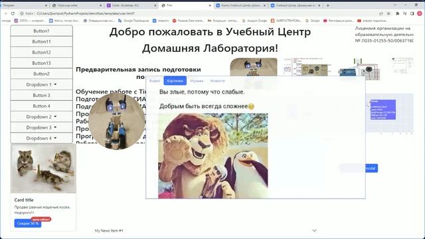Open the Регистрация домена bookmark
The width and height of the screenshot is (425, 239).
[339, 21]
